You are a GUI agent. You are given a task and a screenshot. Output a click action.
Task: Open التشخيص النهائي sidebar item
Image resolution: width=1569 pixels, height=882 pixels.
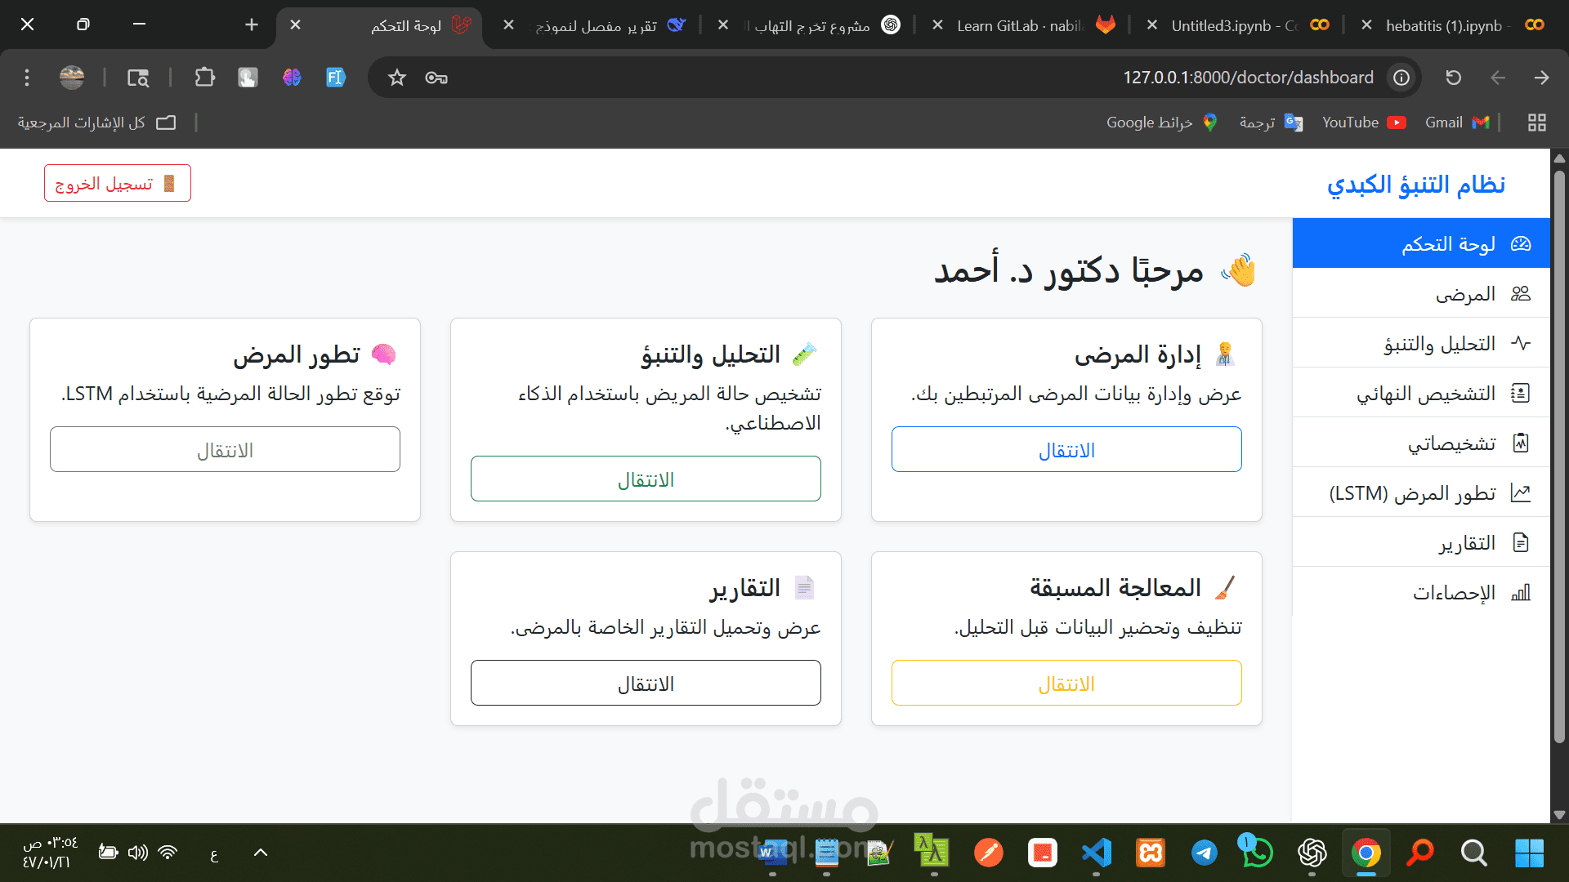coord(1421,393)
